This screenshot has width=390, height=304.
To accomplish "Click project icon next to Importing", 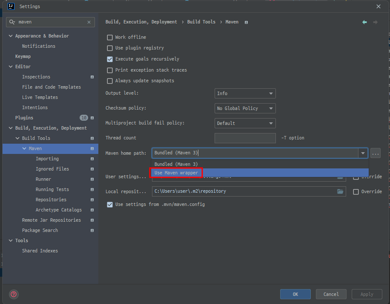I will click(x=92, y=159).
